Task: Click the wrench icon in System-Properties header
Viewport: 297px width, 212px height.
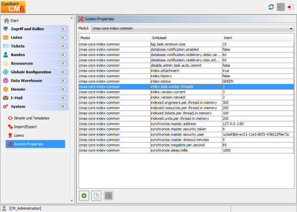Action: 81,19
